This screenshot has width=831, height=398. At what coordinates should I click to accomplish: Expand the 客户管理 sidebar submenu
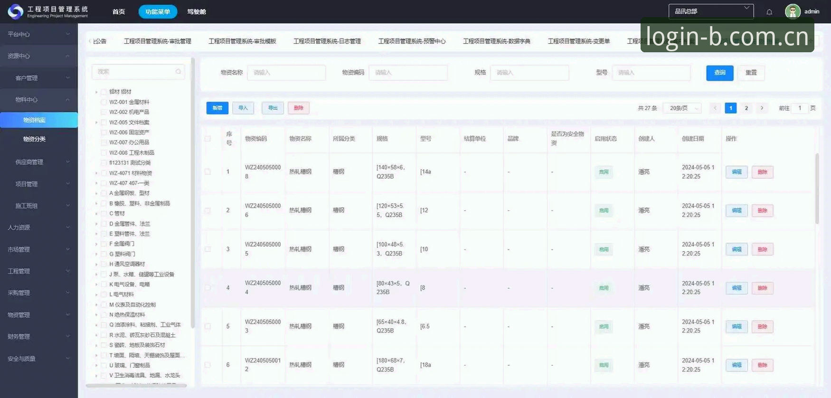click(38, 78)
